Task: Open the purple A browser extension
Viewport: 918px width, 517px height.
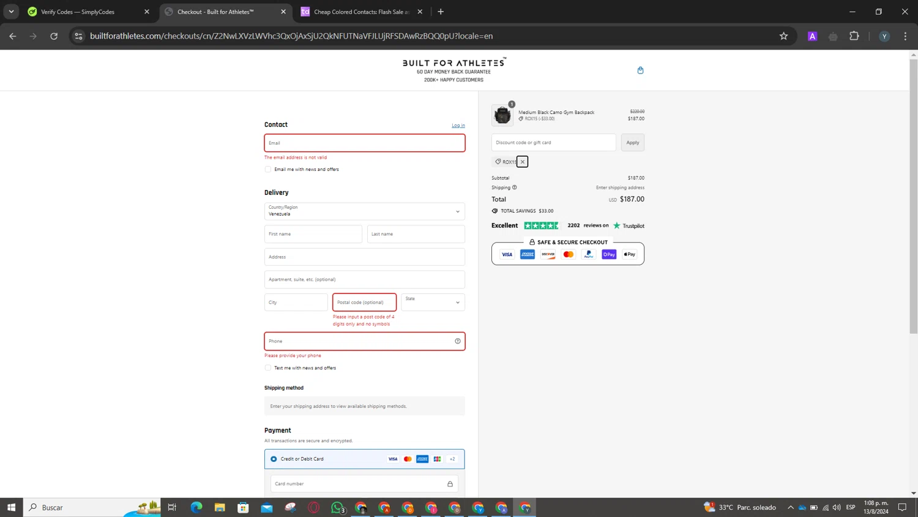Action: tap(812, 36)
